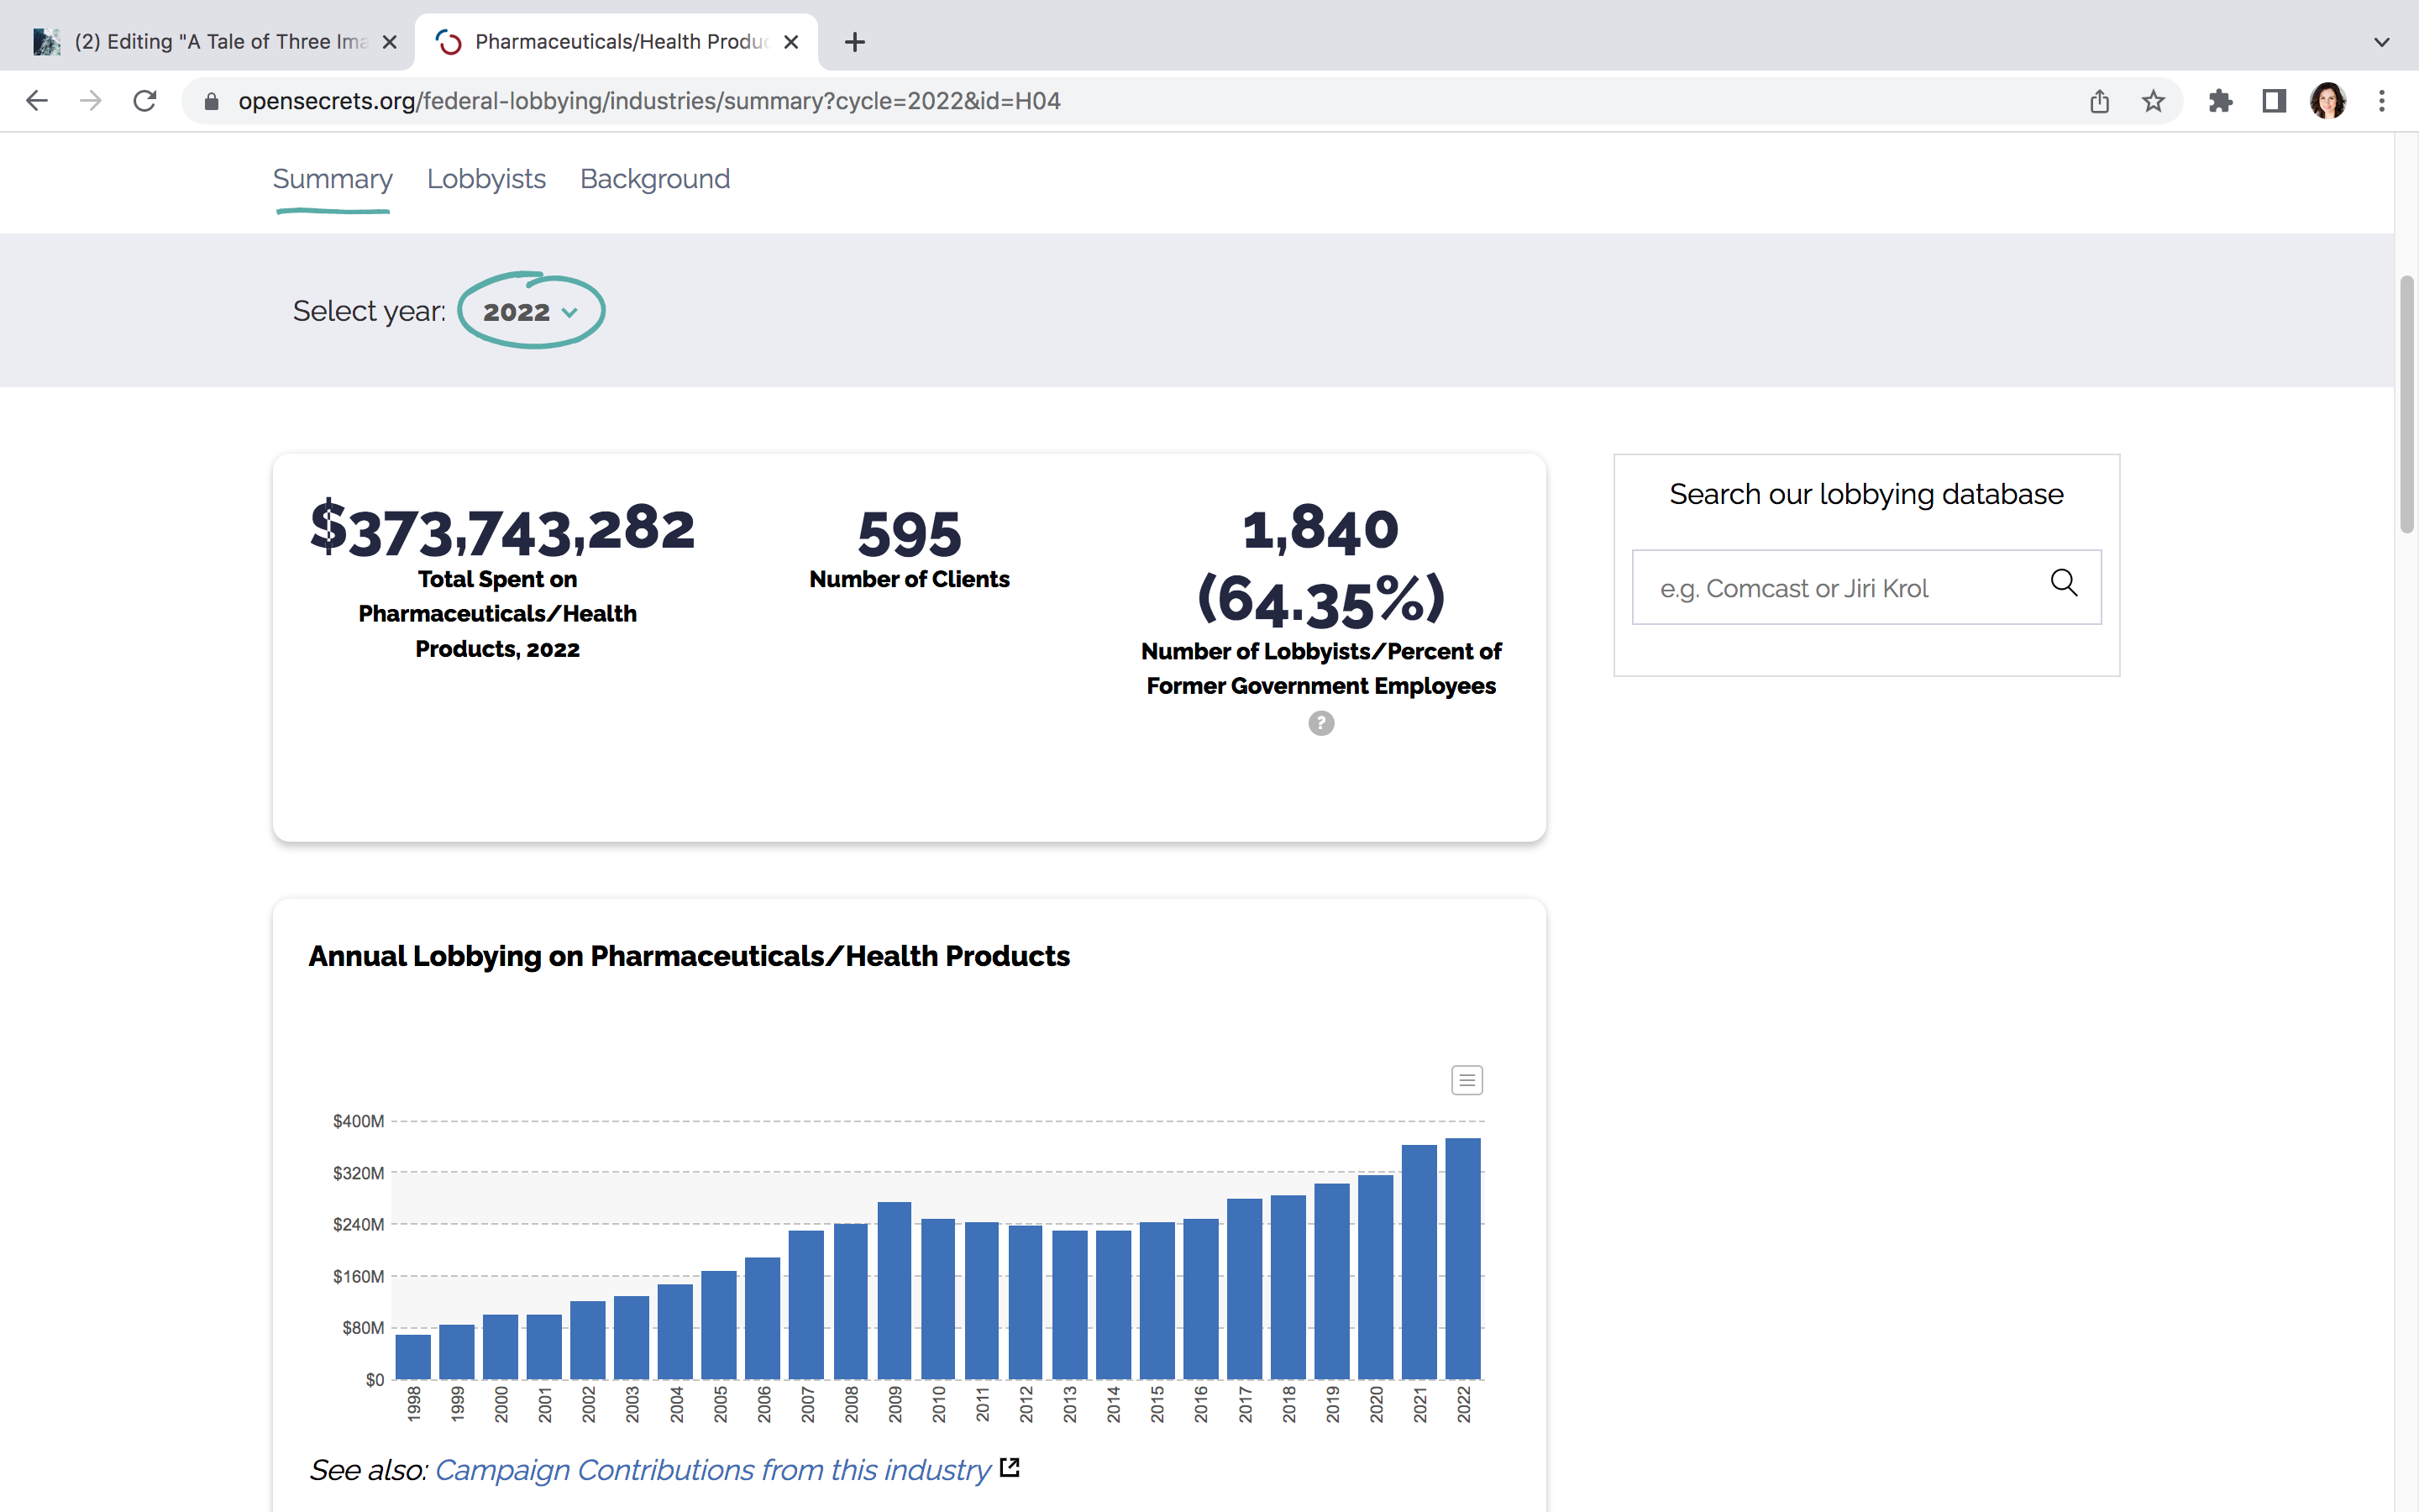
Task: Open a new browser tab with plus button
Action: coord(855,42)
